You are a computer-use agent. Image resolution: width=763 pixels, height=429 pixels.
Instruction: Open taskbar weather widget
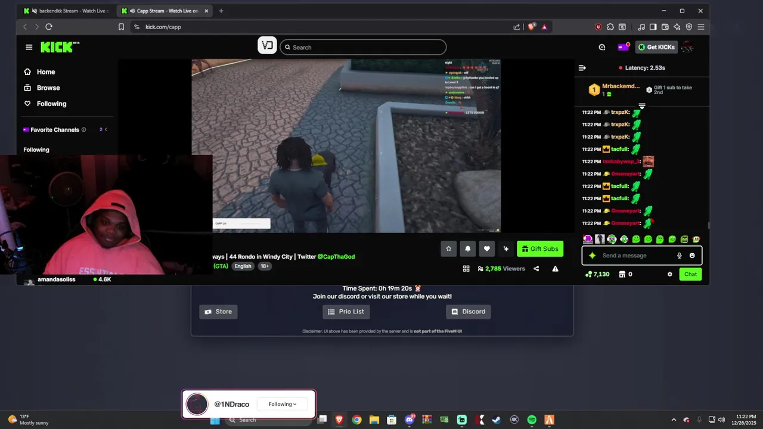28,419
